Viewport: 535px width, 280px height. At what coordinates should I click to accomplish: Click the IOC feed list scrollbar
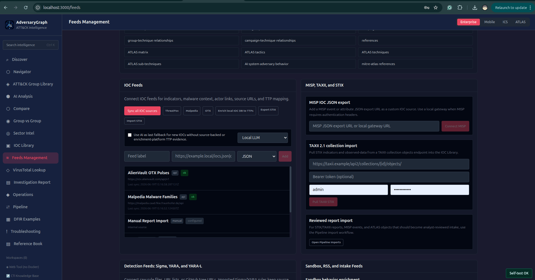[x=290, y=189]
